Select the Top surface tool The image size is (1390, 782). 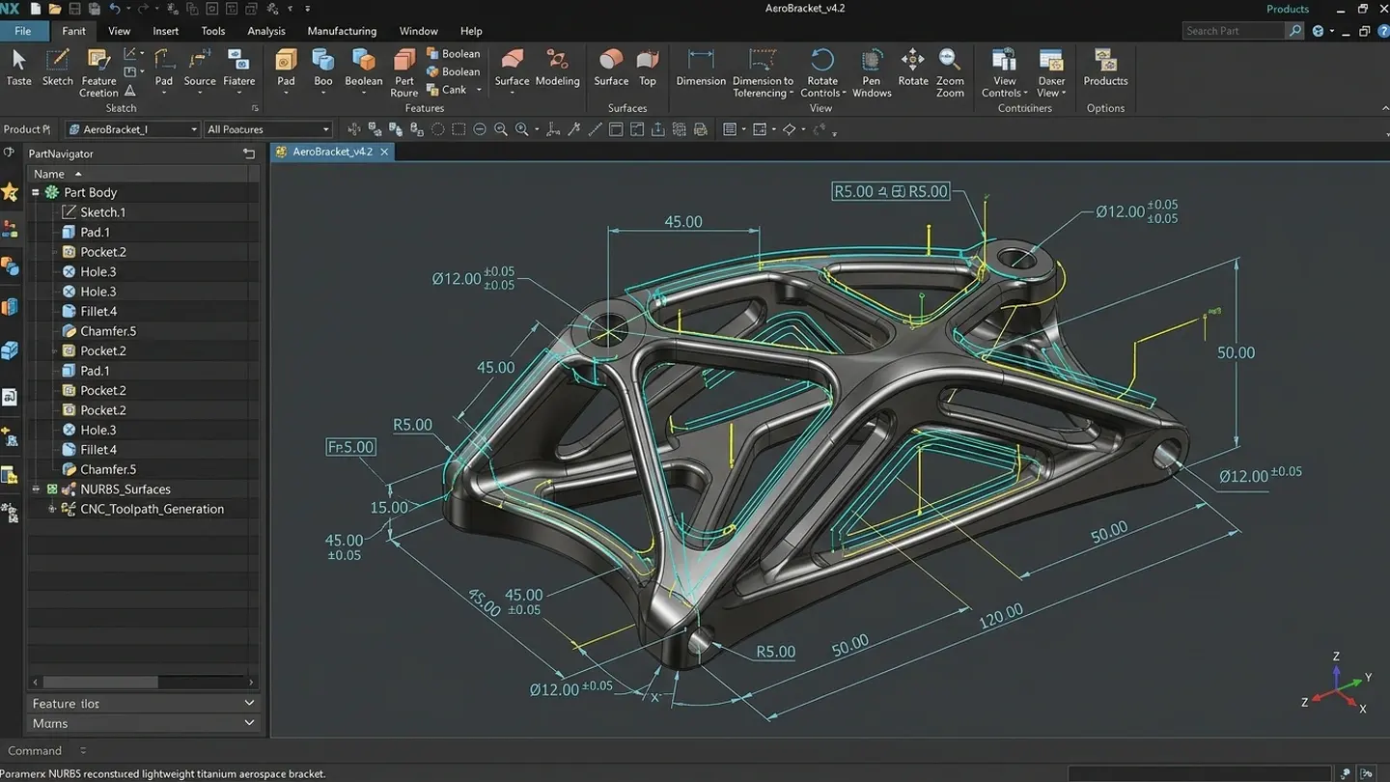[x=648, y=68]
